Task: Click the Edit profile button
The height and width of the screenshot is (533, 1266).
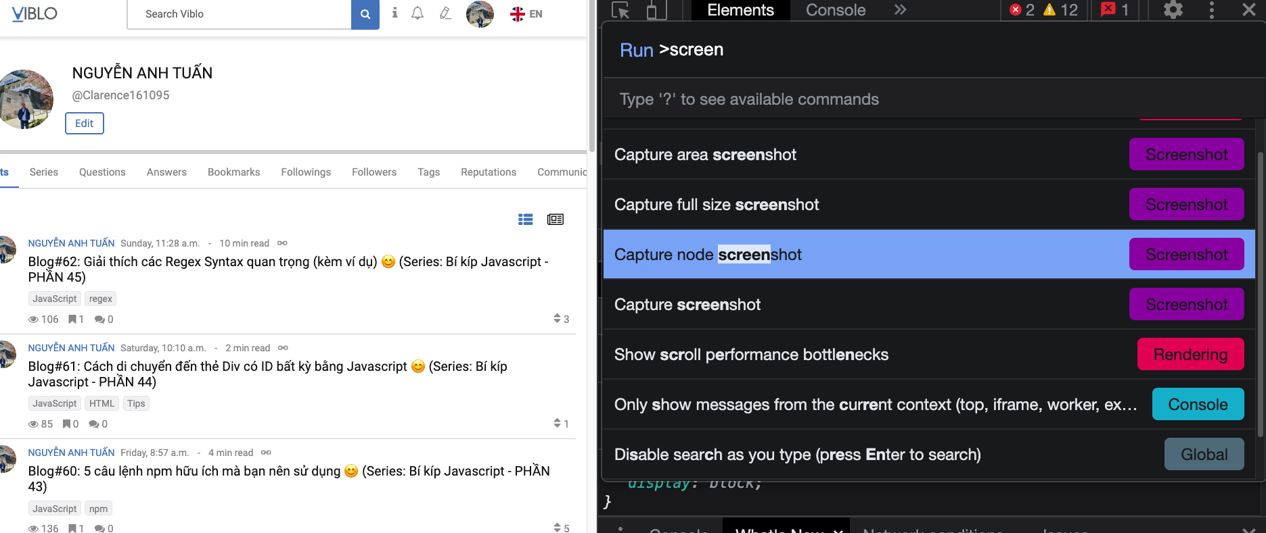Action: click(85, 123)
